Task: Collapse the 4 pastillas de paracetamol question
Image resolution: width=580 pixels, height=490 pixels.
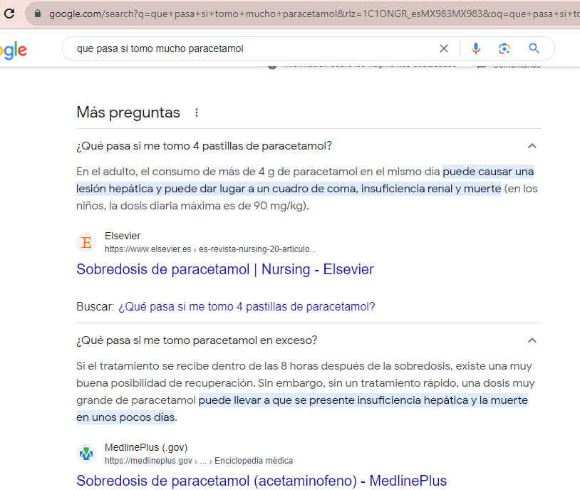Action: pyautogui.click(x=532, y=146)
